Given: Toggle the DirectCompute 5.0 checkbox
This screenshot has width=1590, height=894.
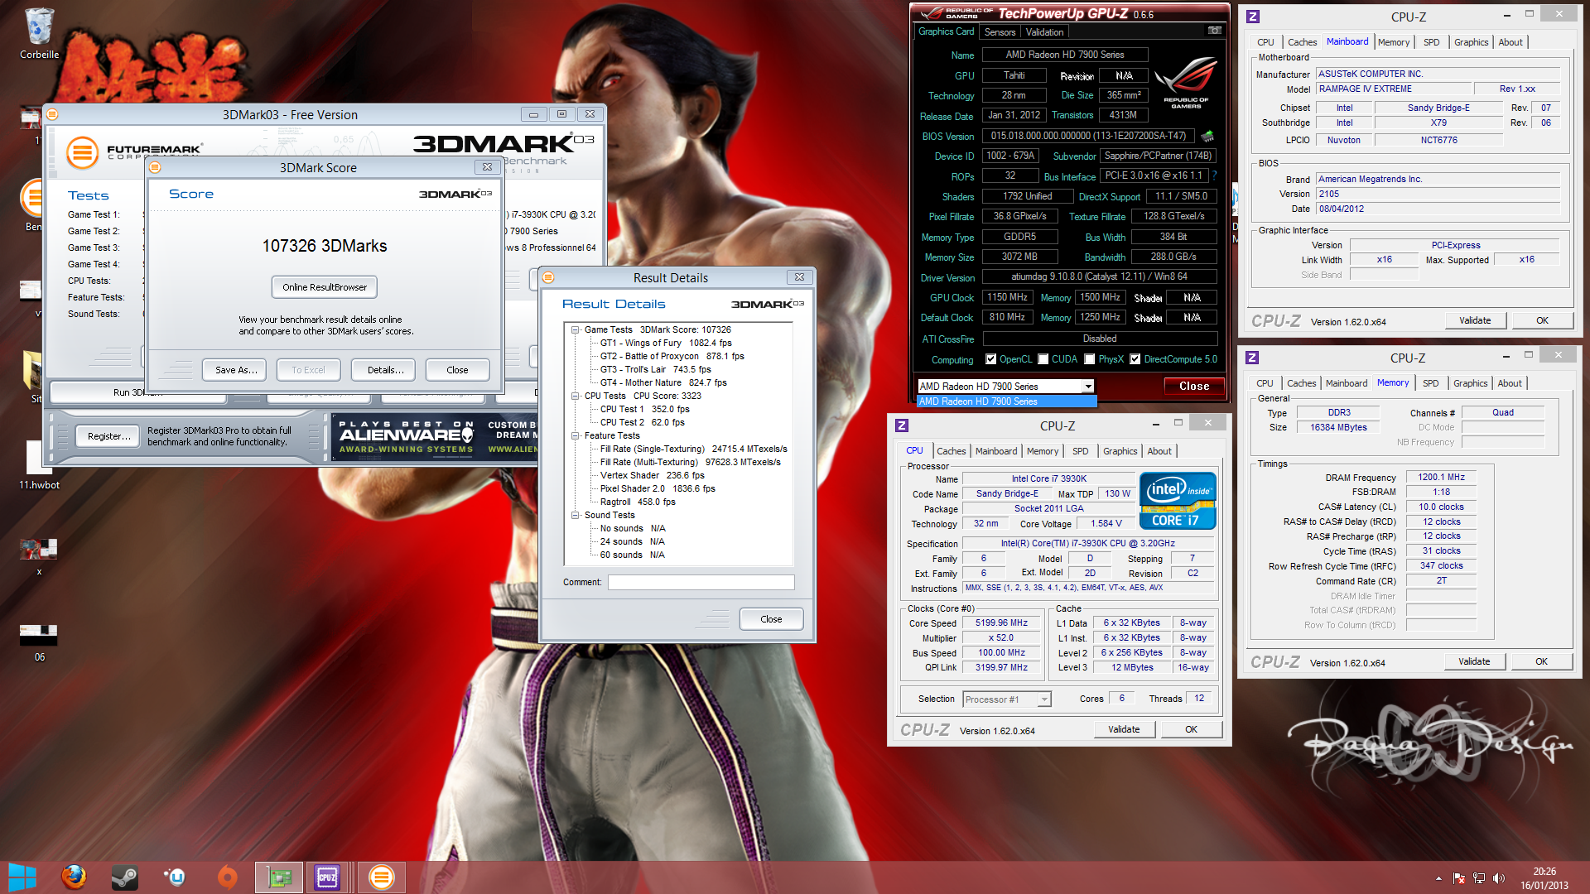Looking at the screenshot, I should 1135,359.
